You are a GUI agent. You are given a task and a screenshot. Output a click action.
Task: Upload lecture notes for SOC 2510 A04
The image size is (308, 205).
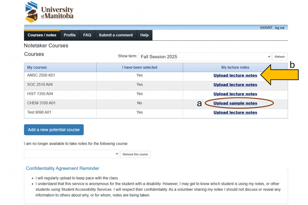(x=235, y=85)
